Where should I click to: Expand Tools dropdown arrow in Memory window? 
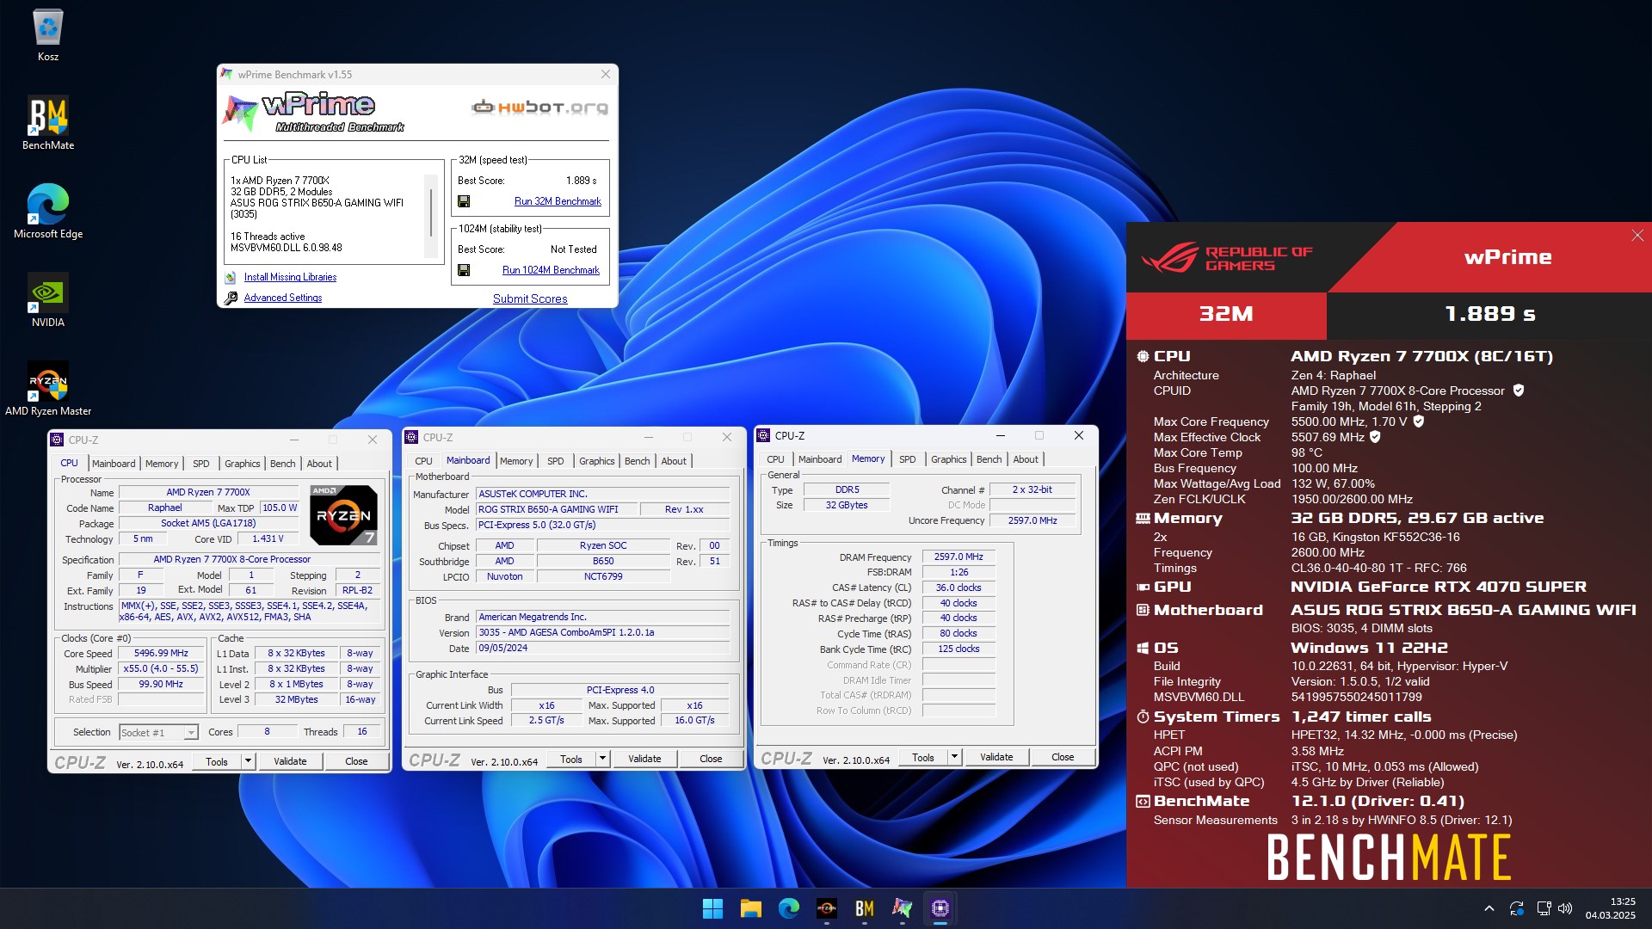(x=954, y=757)
